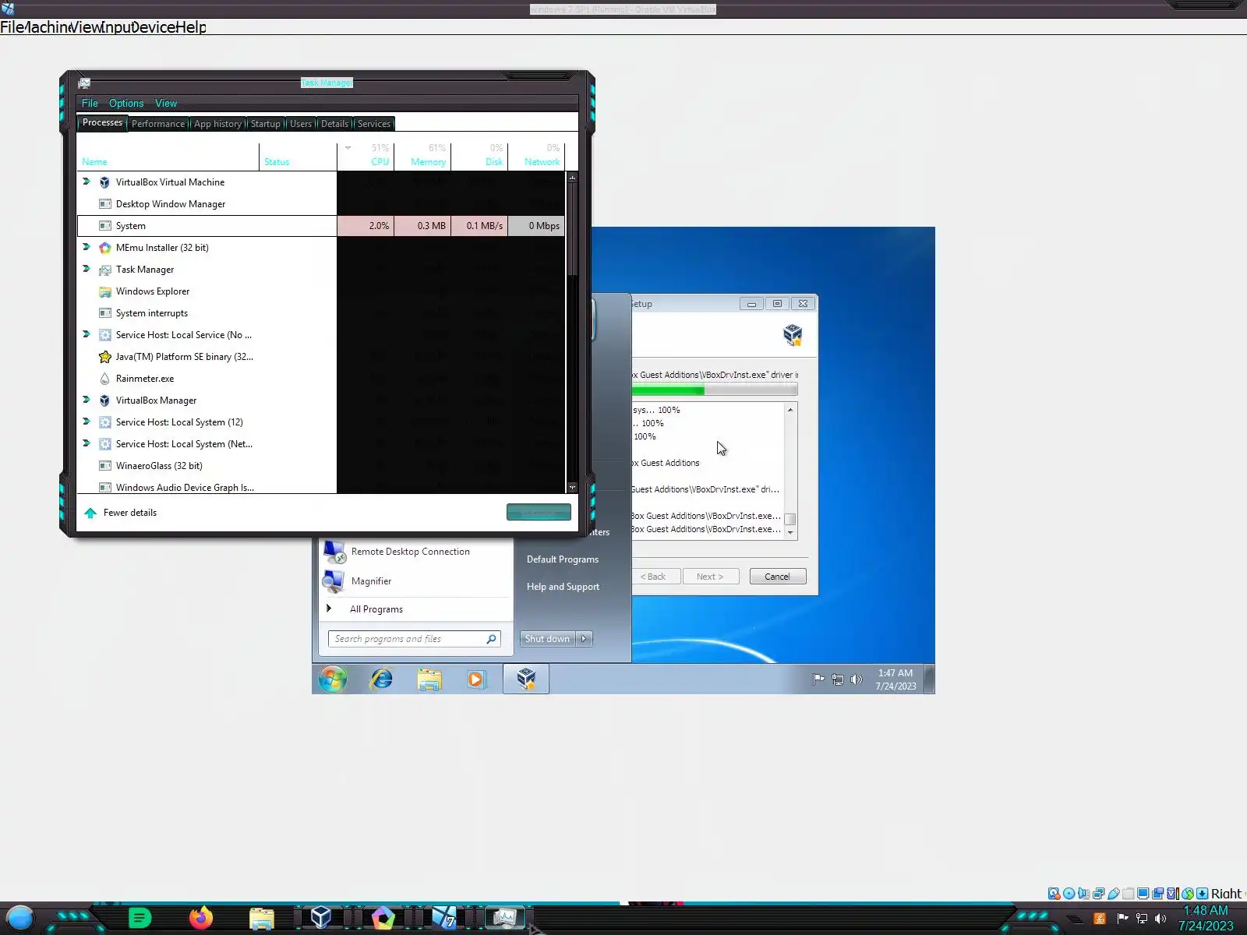Screen dimensions: 1247x935
Task: Open the host Start orb
Action: pos(20,918)
